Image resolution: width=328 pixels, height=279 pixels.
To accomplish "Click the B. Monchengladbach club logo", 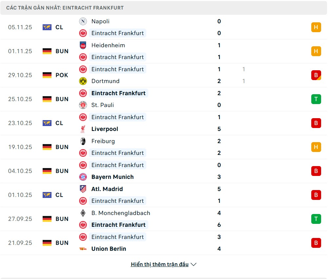I will (83, 213).
